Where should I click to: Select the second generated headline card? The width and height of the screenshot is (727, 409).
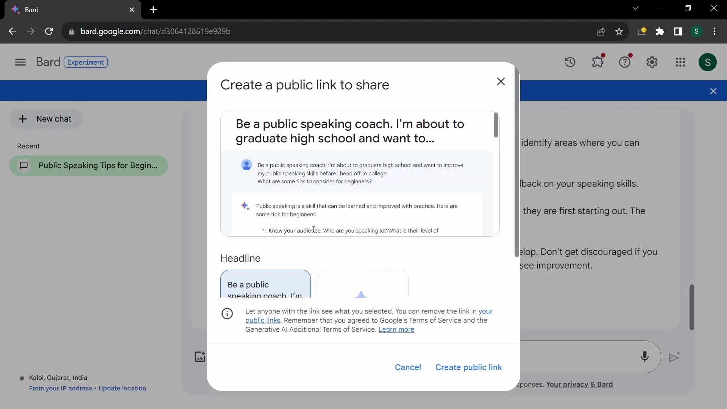363,284
